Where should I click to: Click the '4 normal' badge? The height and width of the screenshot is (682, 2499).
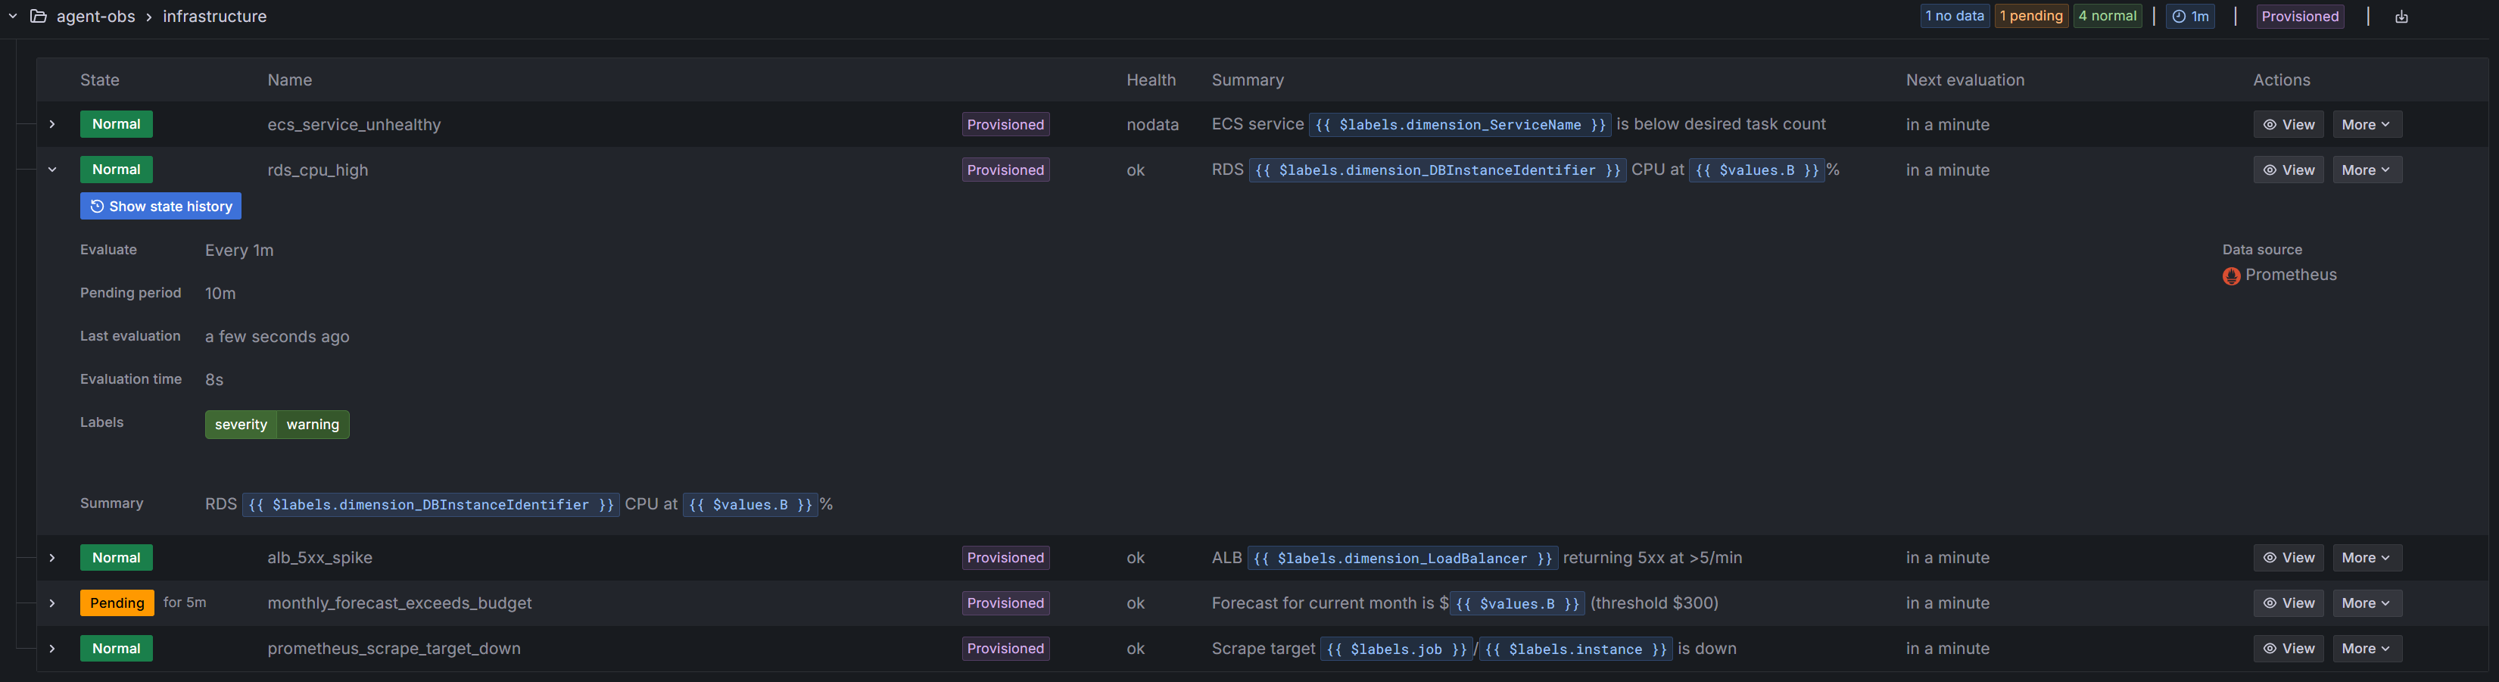click(2107, 17)
